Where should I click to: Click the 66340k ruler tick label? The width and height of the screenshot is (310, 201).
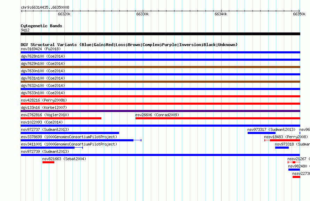221,14
